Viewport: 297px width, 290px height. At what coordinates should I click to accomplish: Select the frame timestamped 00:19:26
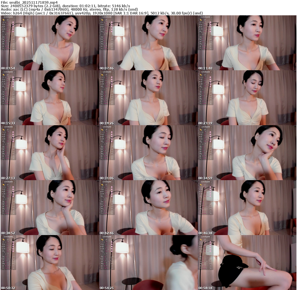tap(148, 98)
